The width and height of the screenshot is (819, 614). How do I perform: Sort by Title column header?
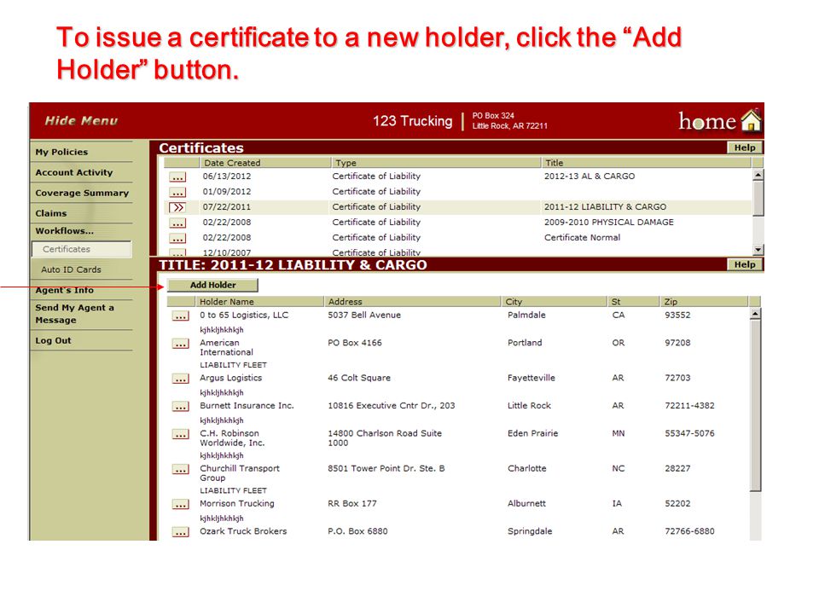pyautogui.click(x=647, y=163)
